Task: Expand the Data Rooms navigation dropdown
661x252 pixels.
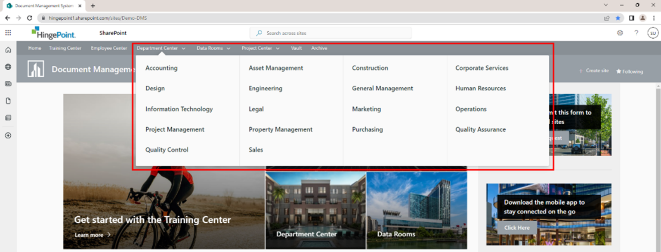Action: [x=213, y=48]
